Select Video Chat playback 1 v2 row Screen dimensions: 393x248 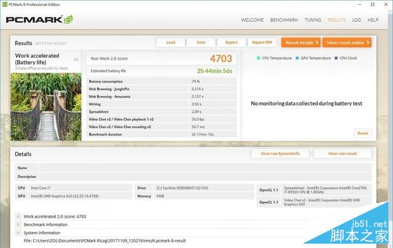(161, 119)
